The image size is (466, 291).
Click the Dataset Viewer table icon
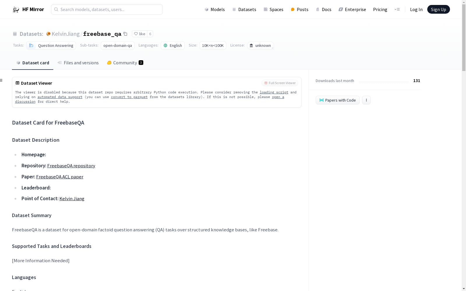[17, 83]
